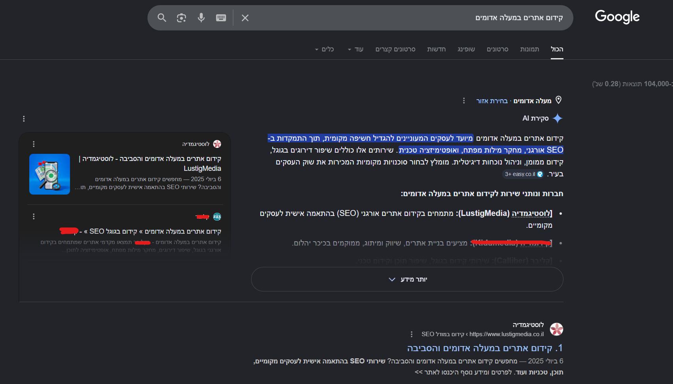
Task: Click the AI overview sparkle icon
Action: click(558, 118)
